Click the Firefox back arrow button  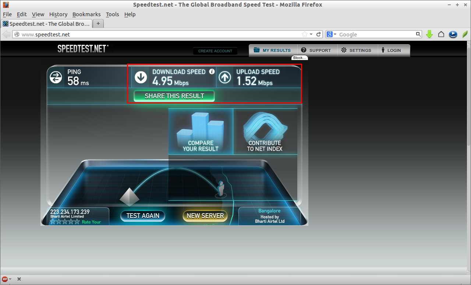6,34
